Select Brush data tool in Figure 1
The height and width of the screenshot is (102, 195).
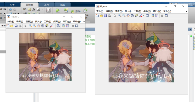(x=140, y=16)
